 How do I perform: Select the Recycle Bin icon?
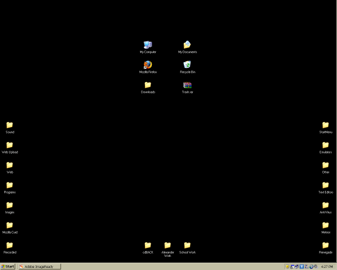pos(187,65)
